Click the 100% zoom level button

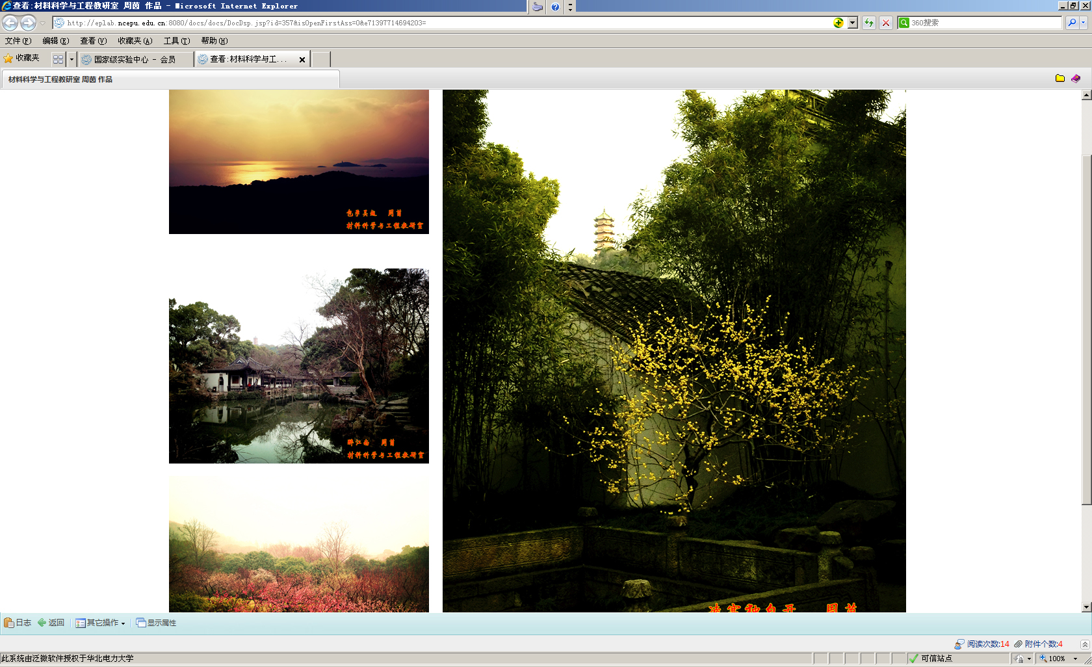tap(1053, 659)
